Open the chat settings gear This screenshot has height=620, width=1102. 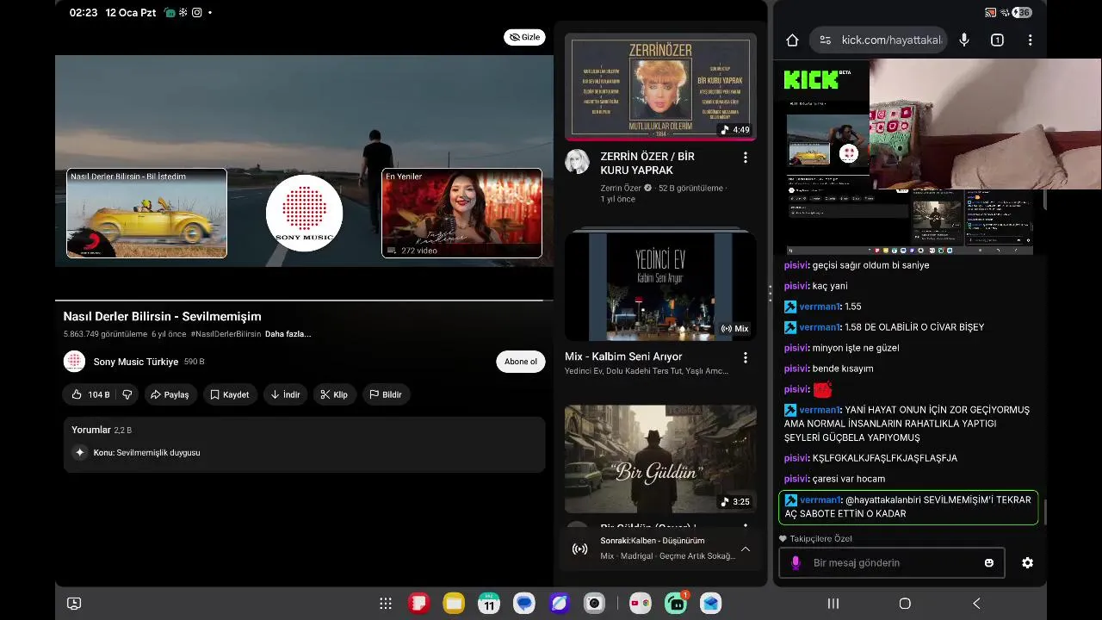1027,562
